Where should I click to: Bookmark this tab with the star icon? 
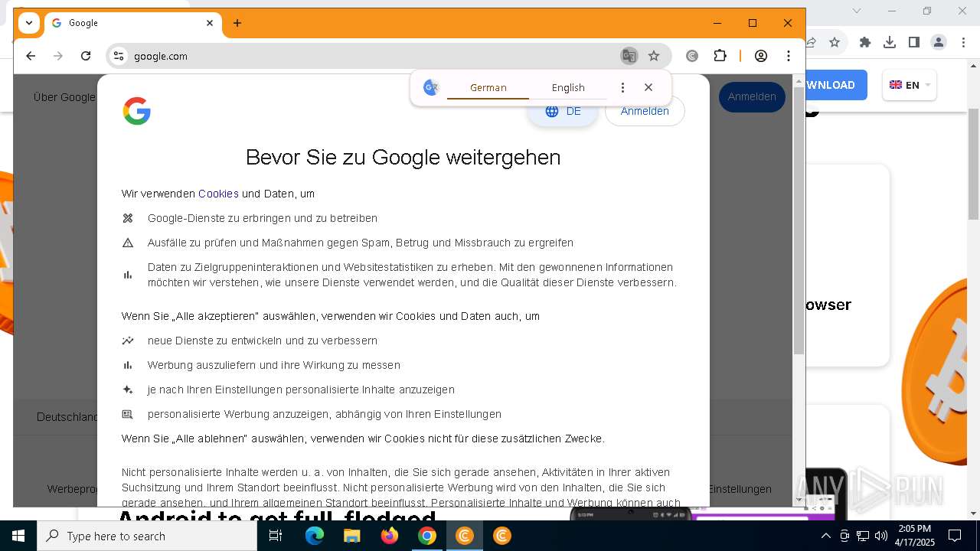coord(654,56)
